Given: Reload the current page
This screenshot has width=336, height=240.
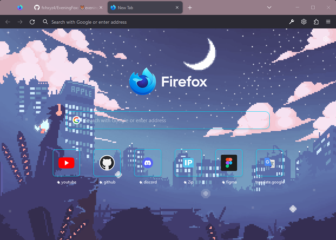Looking at the screenshot, I should click(x=32, y=22).
